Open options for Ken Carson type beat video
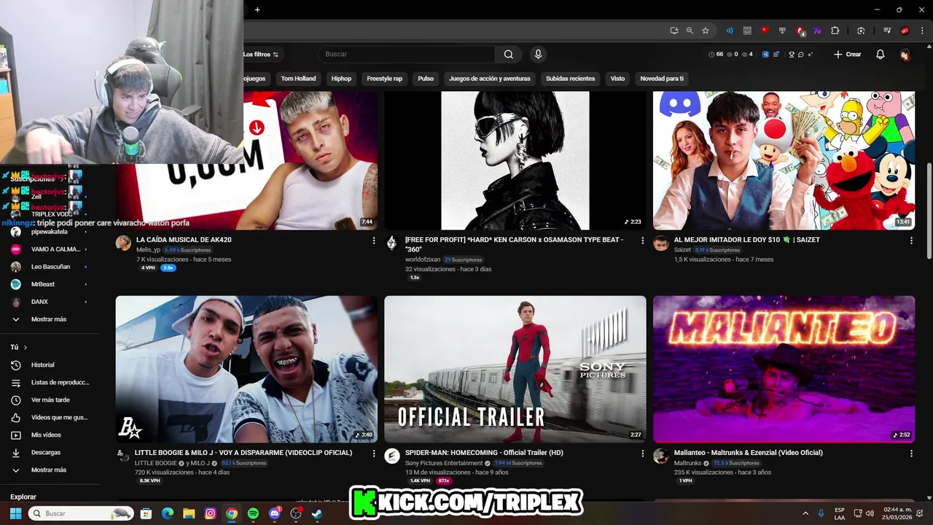The image size is (933, 525). pyautogui.click(x=643, y=240)
